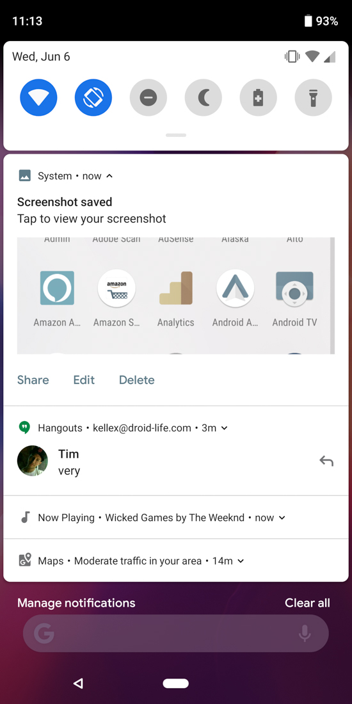Screen dimensions: 352x704
Task: Tap Tim's avatar in Hangouts notification
Action: click(x=33, y=461)
